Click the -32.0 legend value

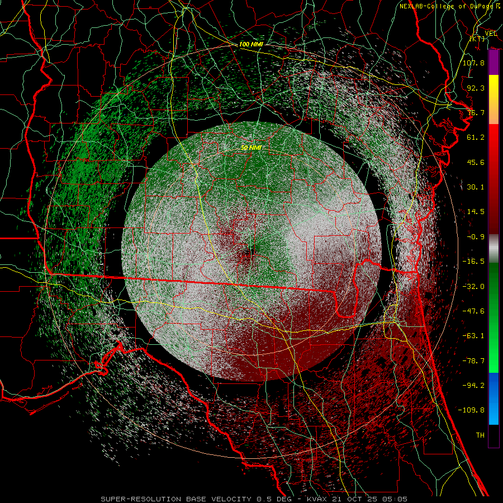click(473, 286)
